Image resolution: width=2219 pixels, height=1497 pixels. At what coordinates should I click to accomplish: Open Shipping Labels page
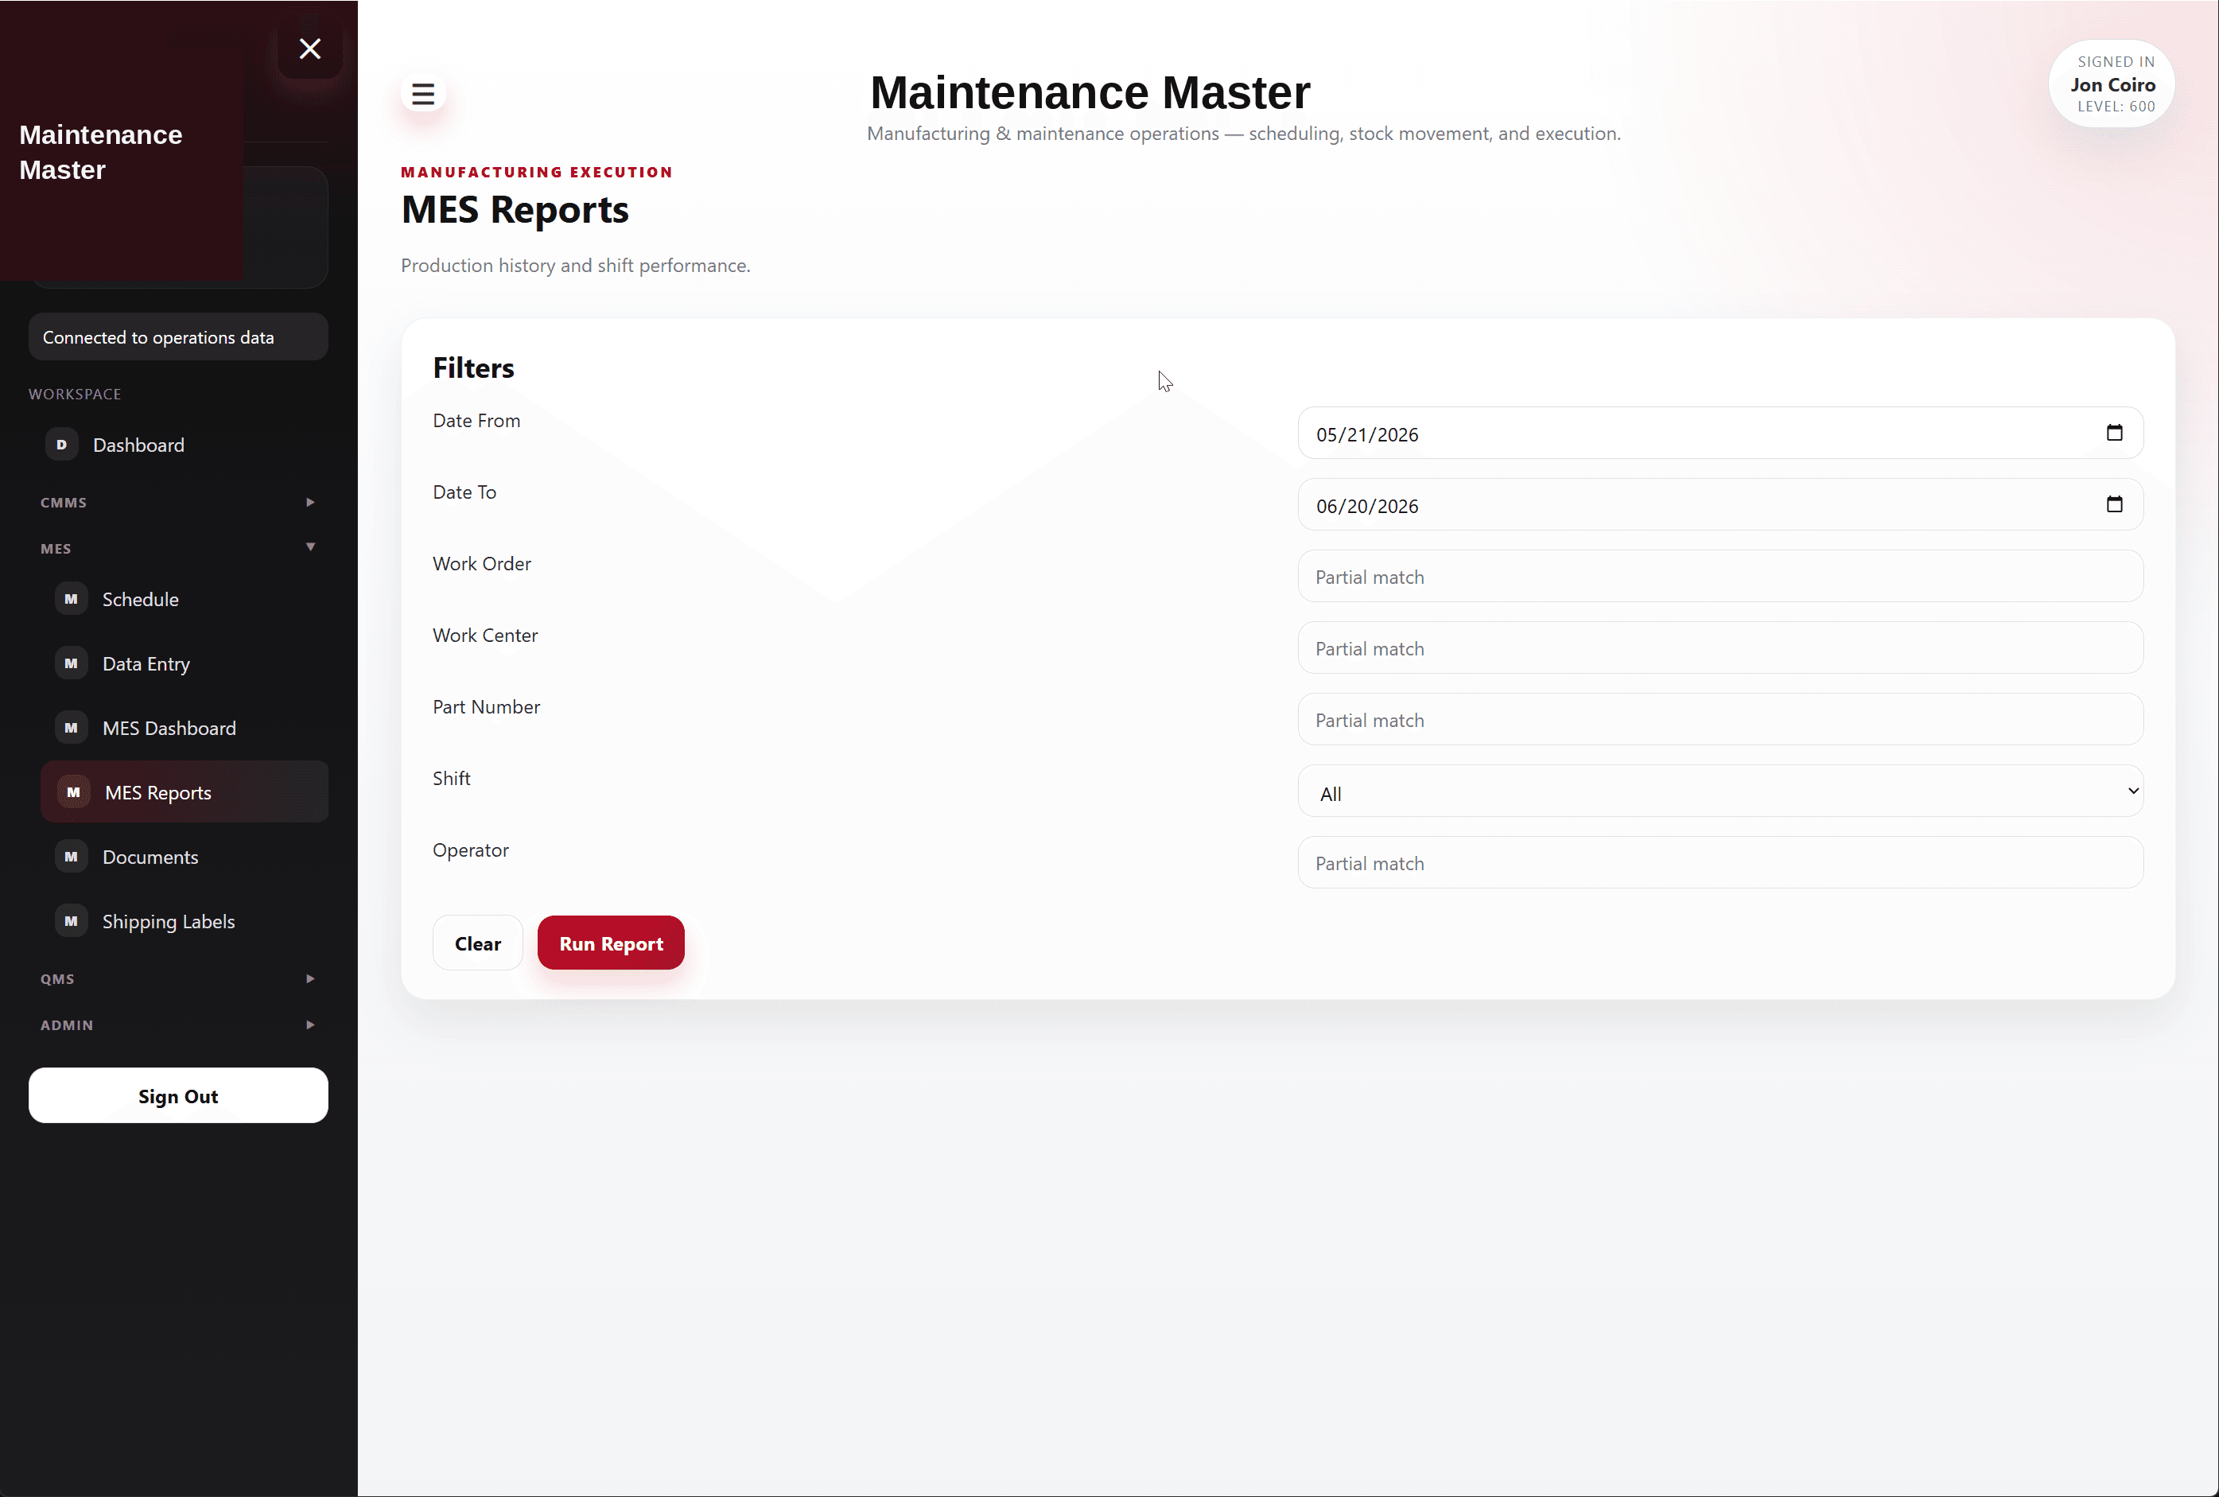click(183, 921)
